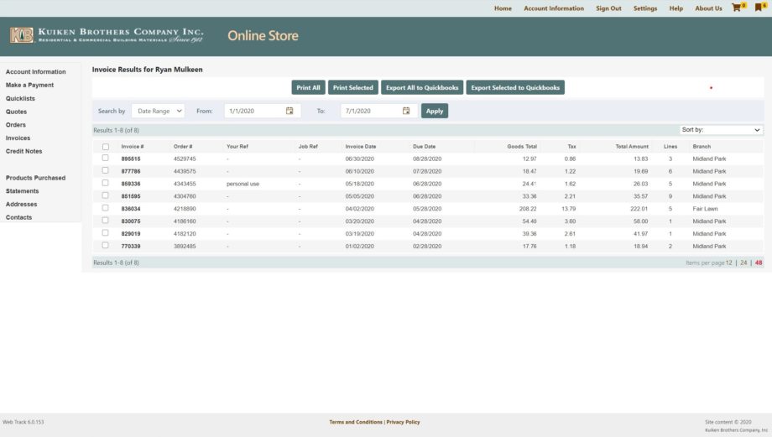
Task: Go to Home in the top navigation
Action: [x=503, y=8]
